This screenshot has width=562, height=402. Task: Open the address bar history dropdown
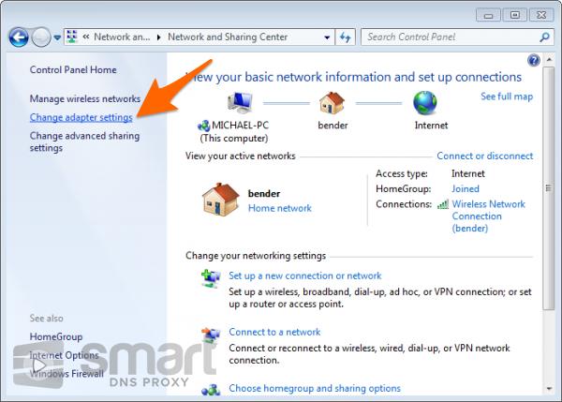(x=327, y=37)
